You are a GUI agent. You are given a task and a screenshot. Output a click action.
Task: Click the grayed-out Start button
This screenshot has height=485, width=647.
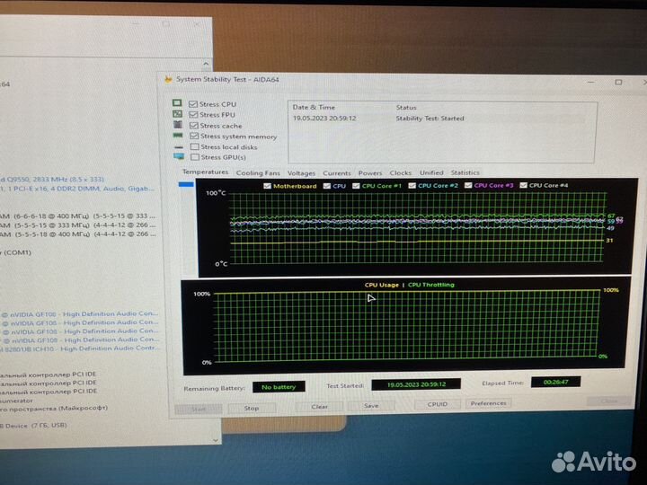pyautogui.click(x=199, y=410)
